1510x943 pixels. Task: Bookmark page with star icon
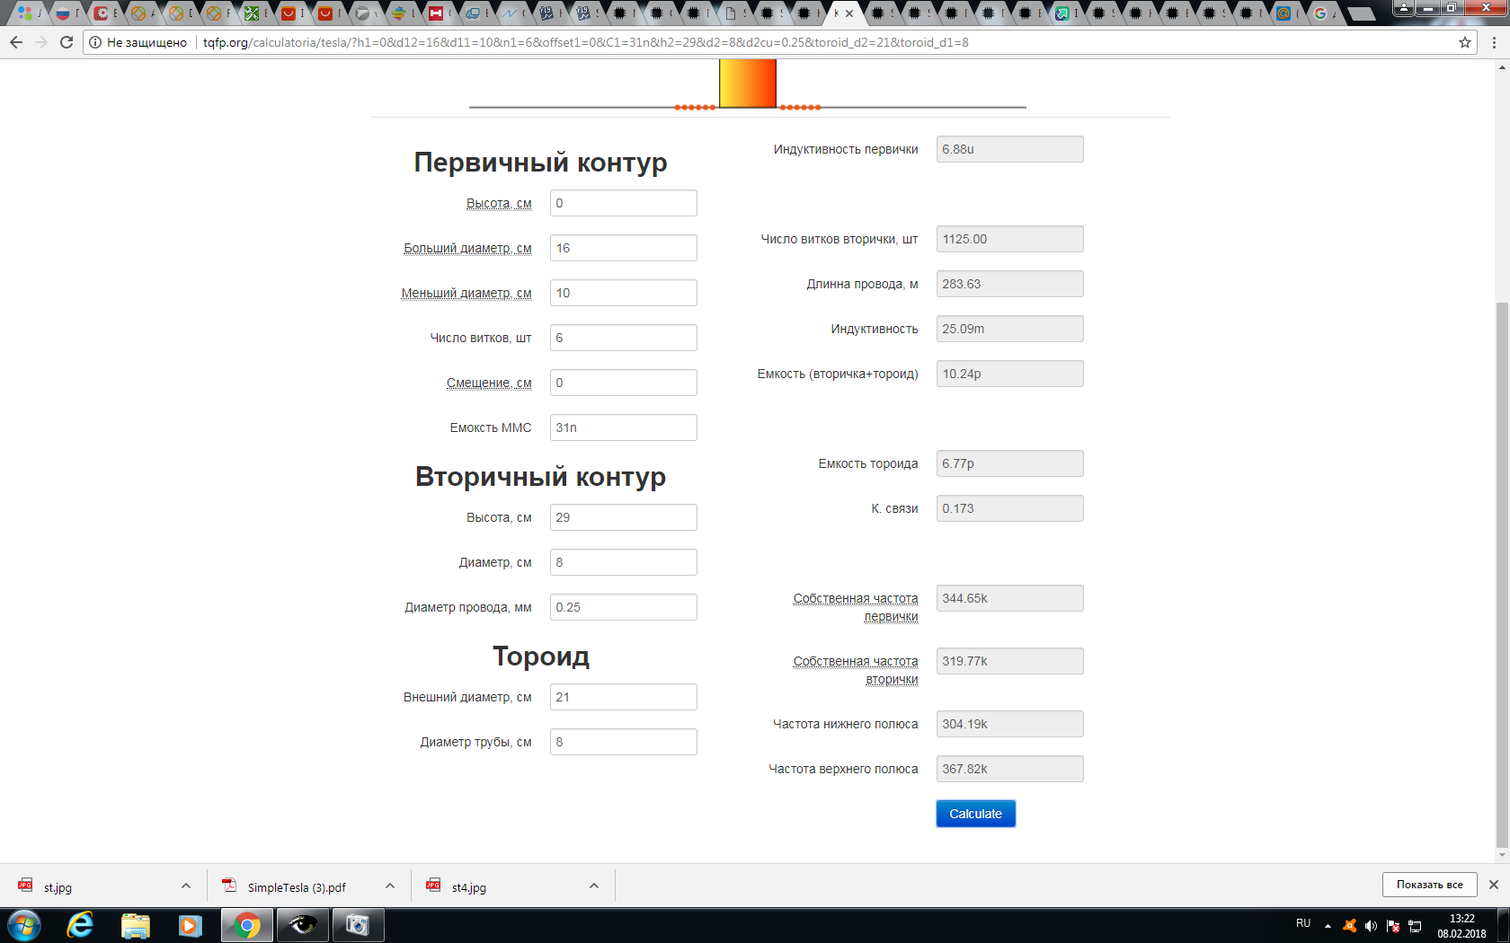1464,42
